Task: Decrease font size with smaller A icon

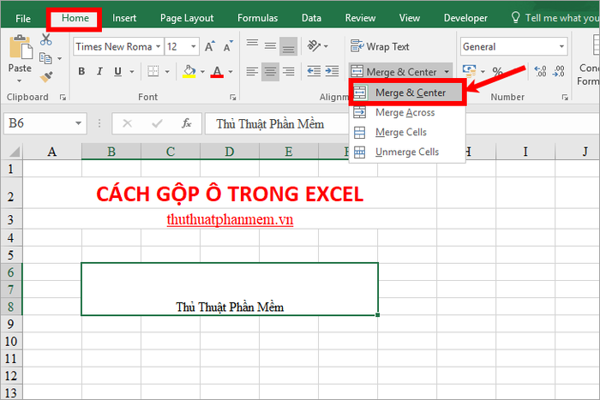Action: pyautogui.click(x=228, y=46)
